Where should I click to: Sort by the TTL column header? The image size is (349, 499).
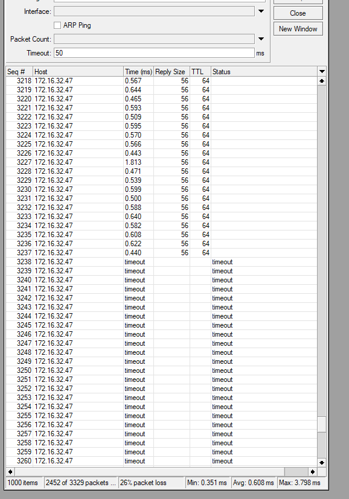pos(200,72)
